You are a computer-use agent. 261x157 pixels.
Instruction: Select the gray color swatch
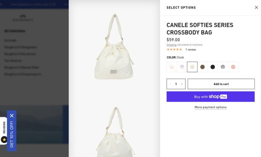tap(223, 67)
